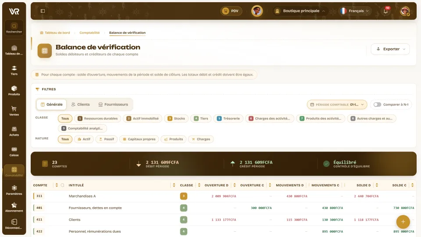421x237 pixels.
Task: Open the Français language dropdown
Action: click(355, 11)
